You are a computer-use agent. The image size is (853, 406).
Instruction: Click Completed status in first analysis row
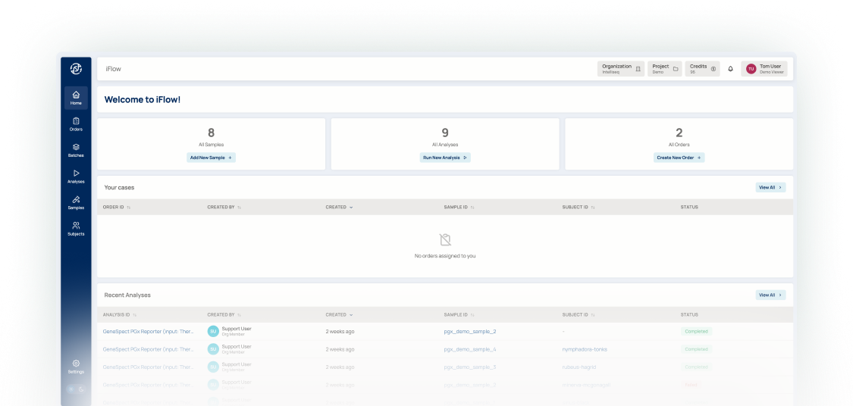[696, 332]
